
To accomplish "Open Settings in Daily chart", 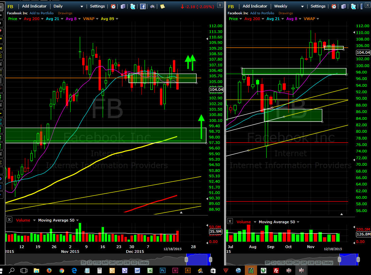I will (97, 6).
